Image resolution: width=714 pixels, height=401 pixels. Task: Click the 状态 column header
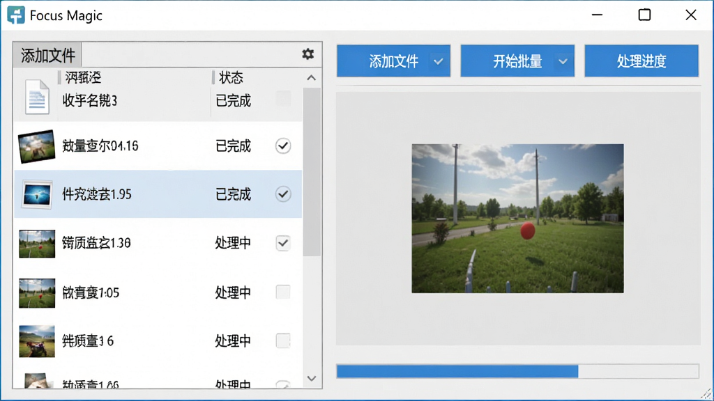[231, 78]
